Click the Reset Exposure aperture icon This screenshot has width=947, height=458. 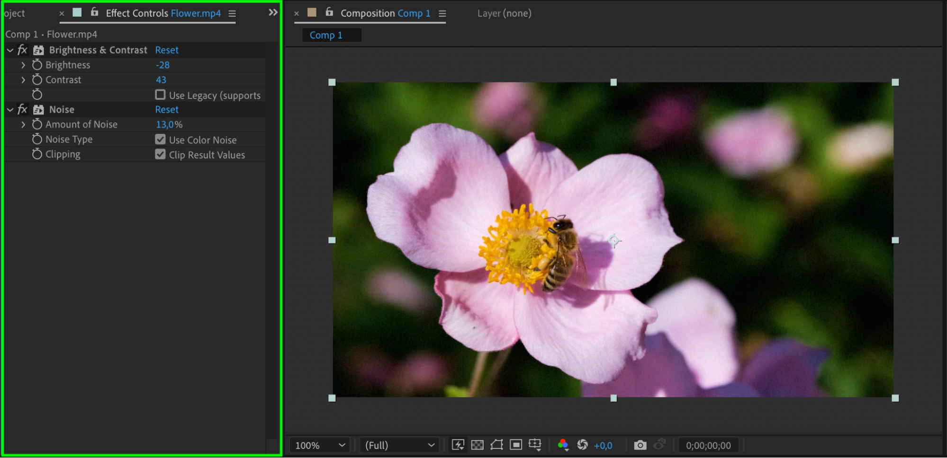click(x=582, y=445)
